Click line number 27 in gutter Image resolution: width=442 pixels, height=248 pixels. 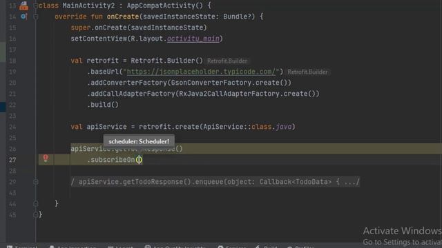click(12, 160)
